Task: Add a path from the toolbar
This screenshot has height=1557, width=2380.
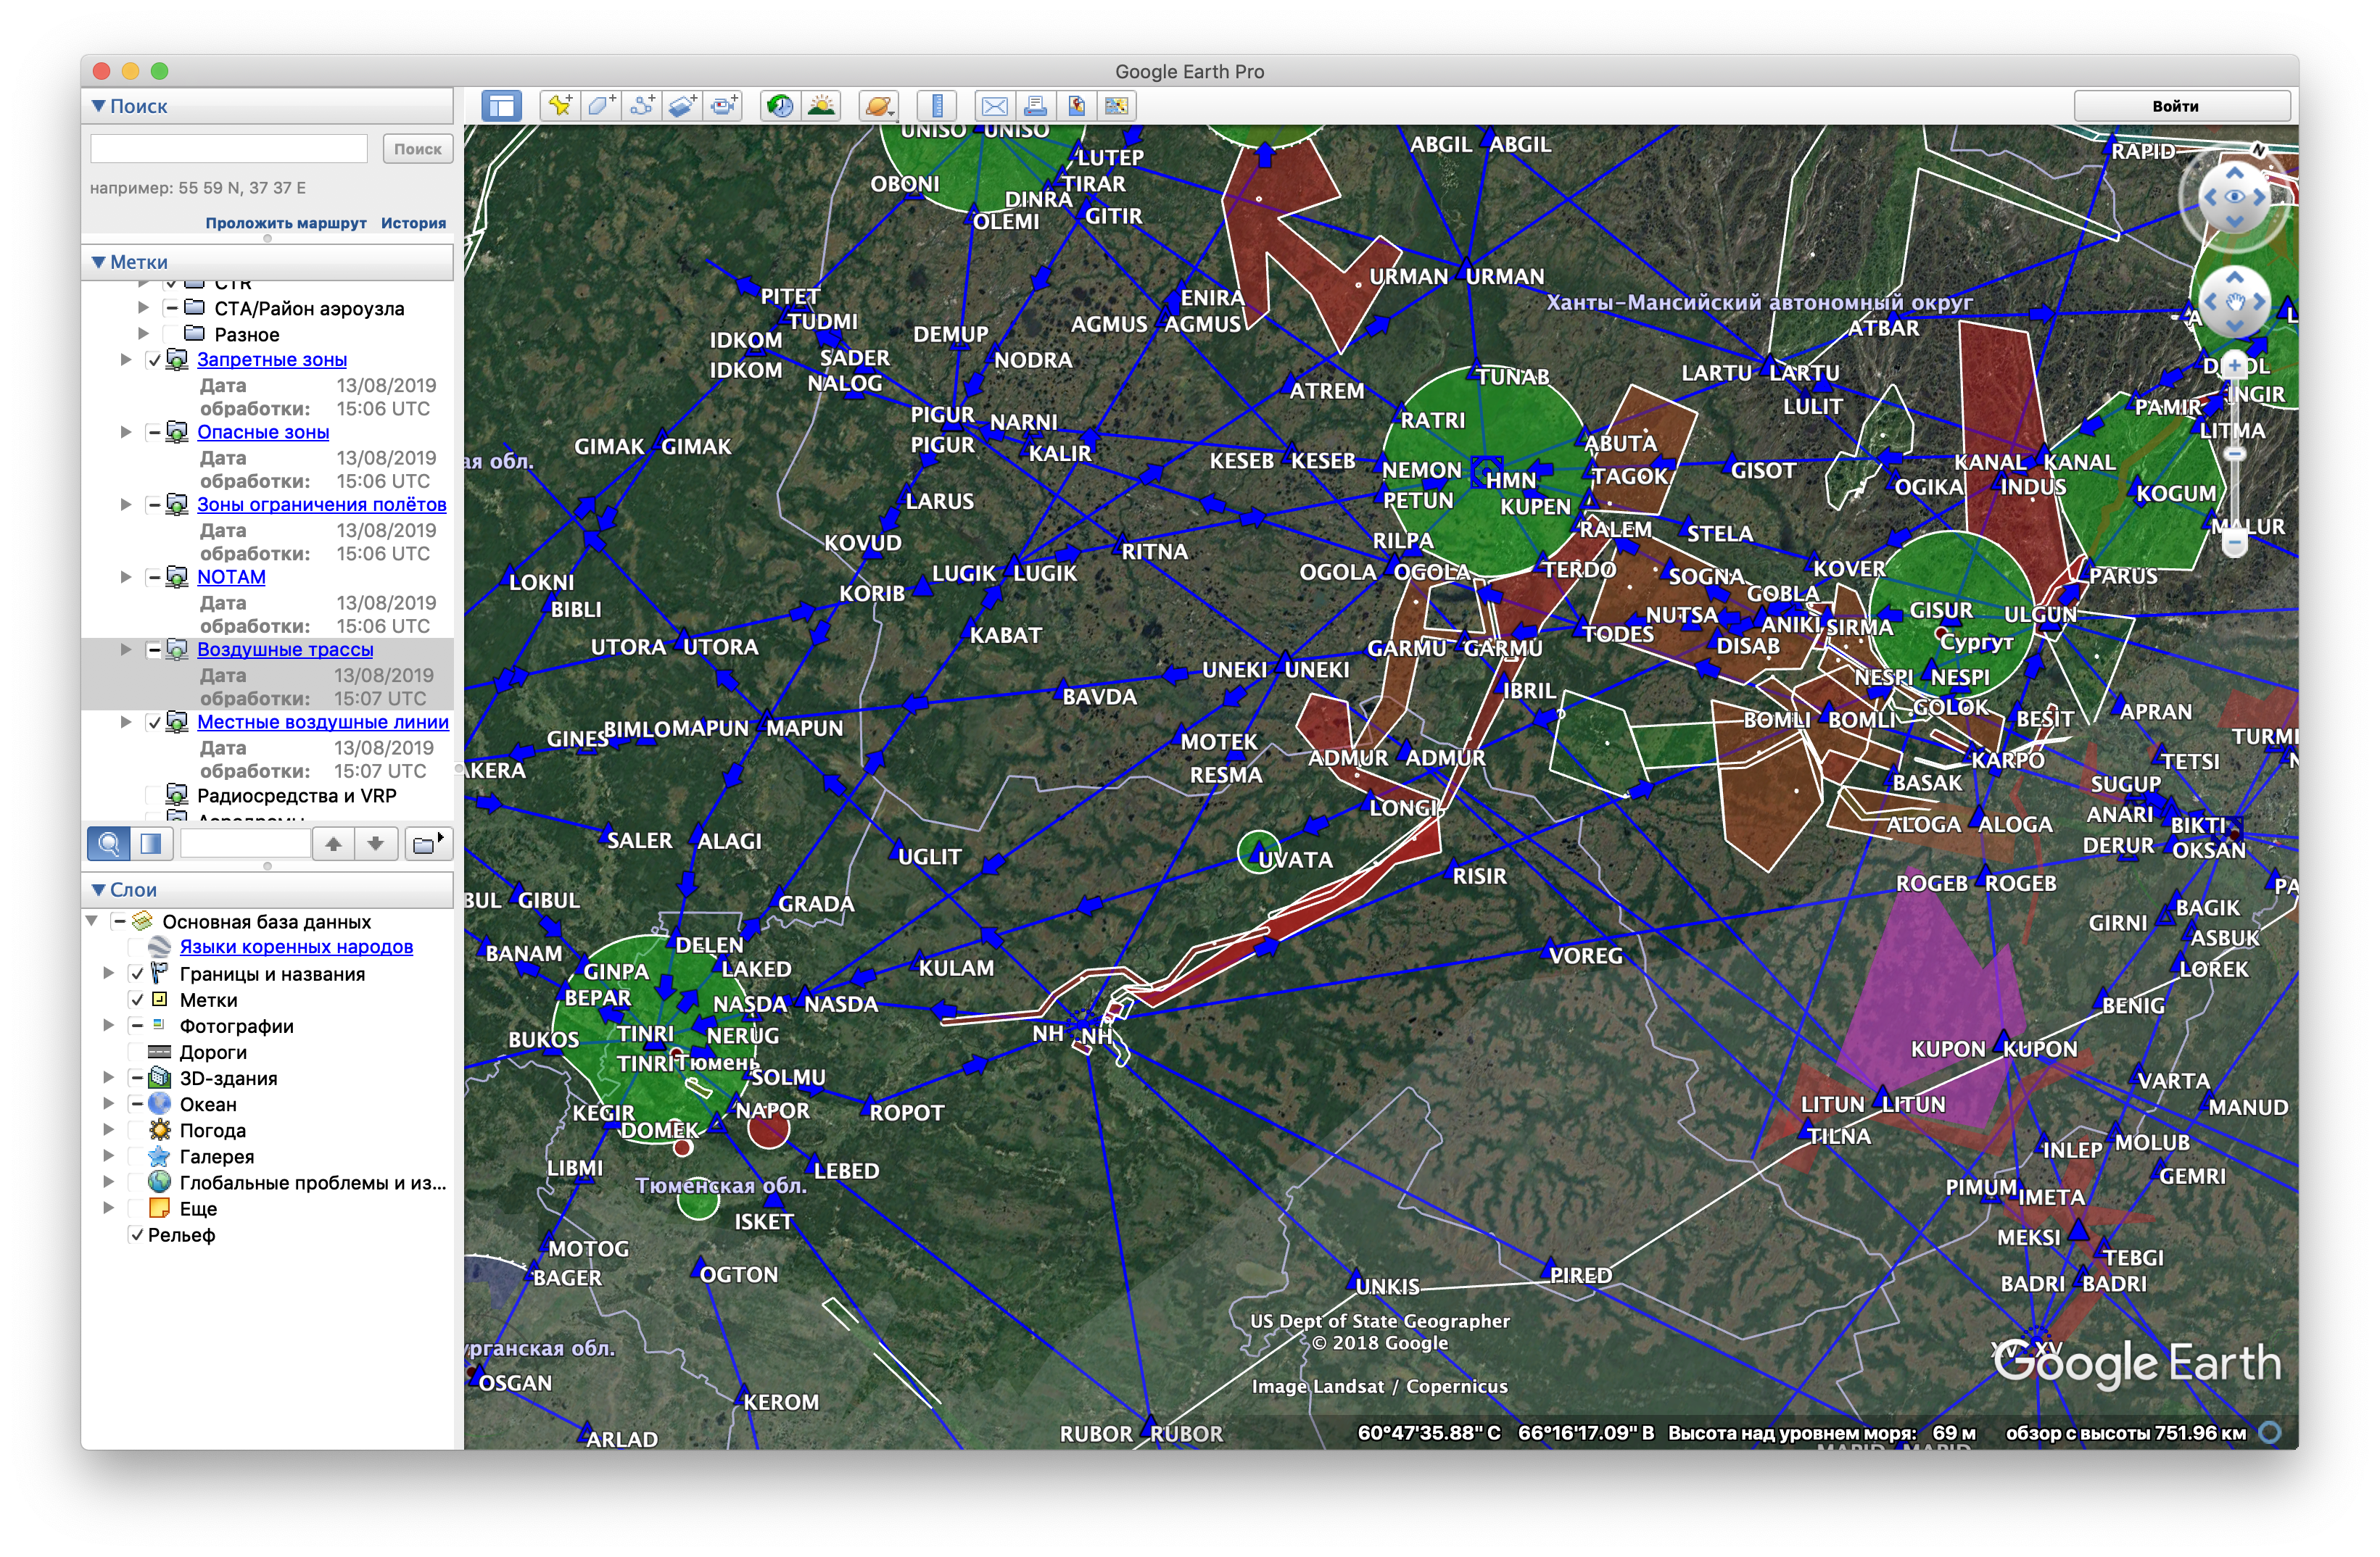Action: click(x=642, y=106)
